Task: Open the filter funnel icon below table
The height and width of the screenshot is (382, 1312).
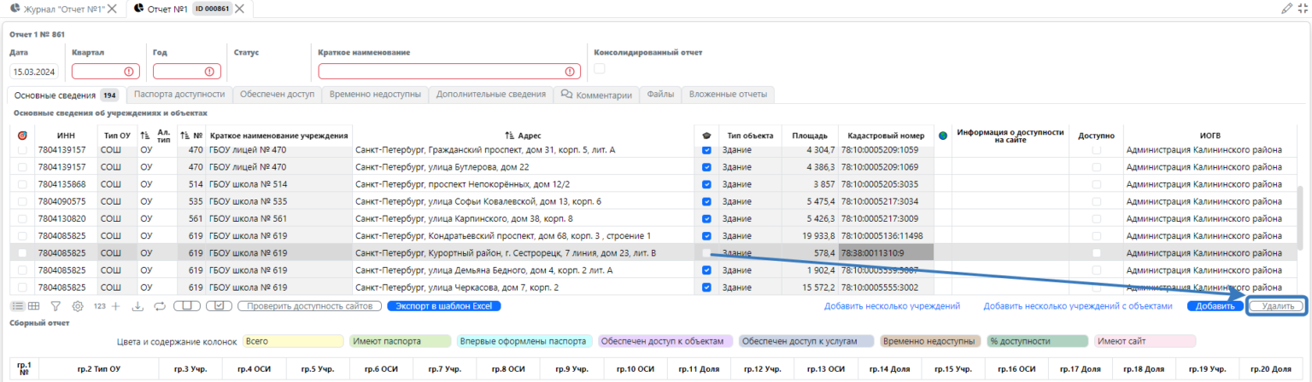Action: [56, 305]
